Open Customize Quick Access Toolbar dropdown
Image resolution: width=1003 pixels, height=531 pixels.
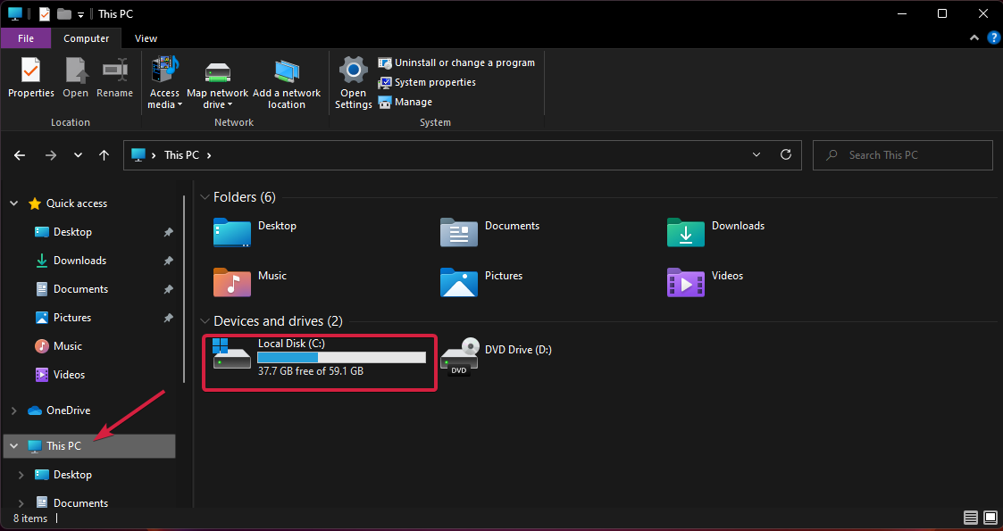80,14
